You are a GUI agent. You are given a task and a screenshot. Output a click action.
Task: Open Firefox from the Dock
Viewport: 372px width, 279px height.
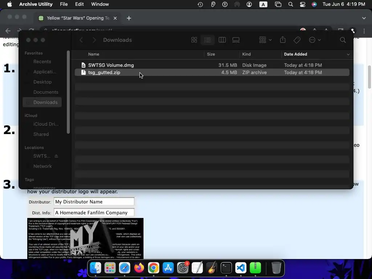pyautogui.click(x=139, y=268)
